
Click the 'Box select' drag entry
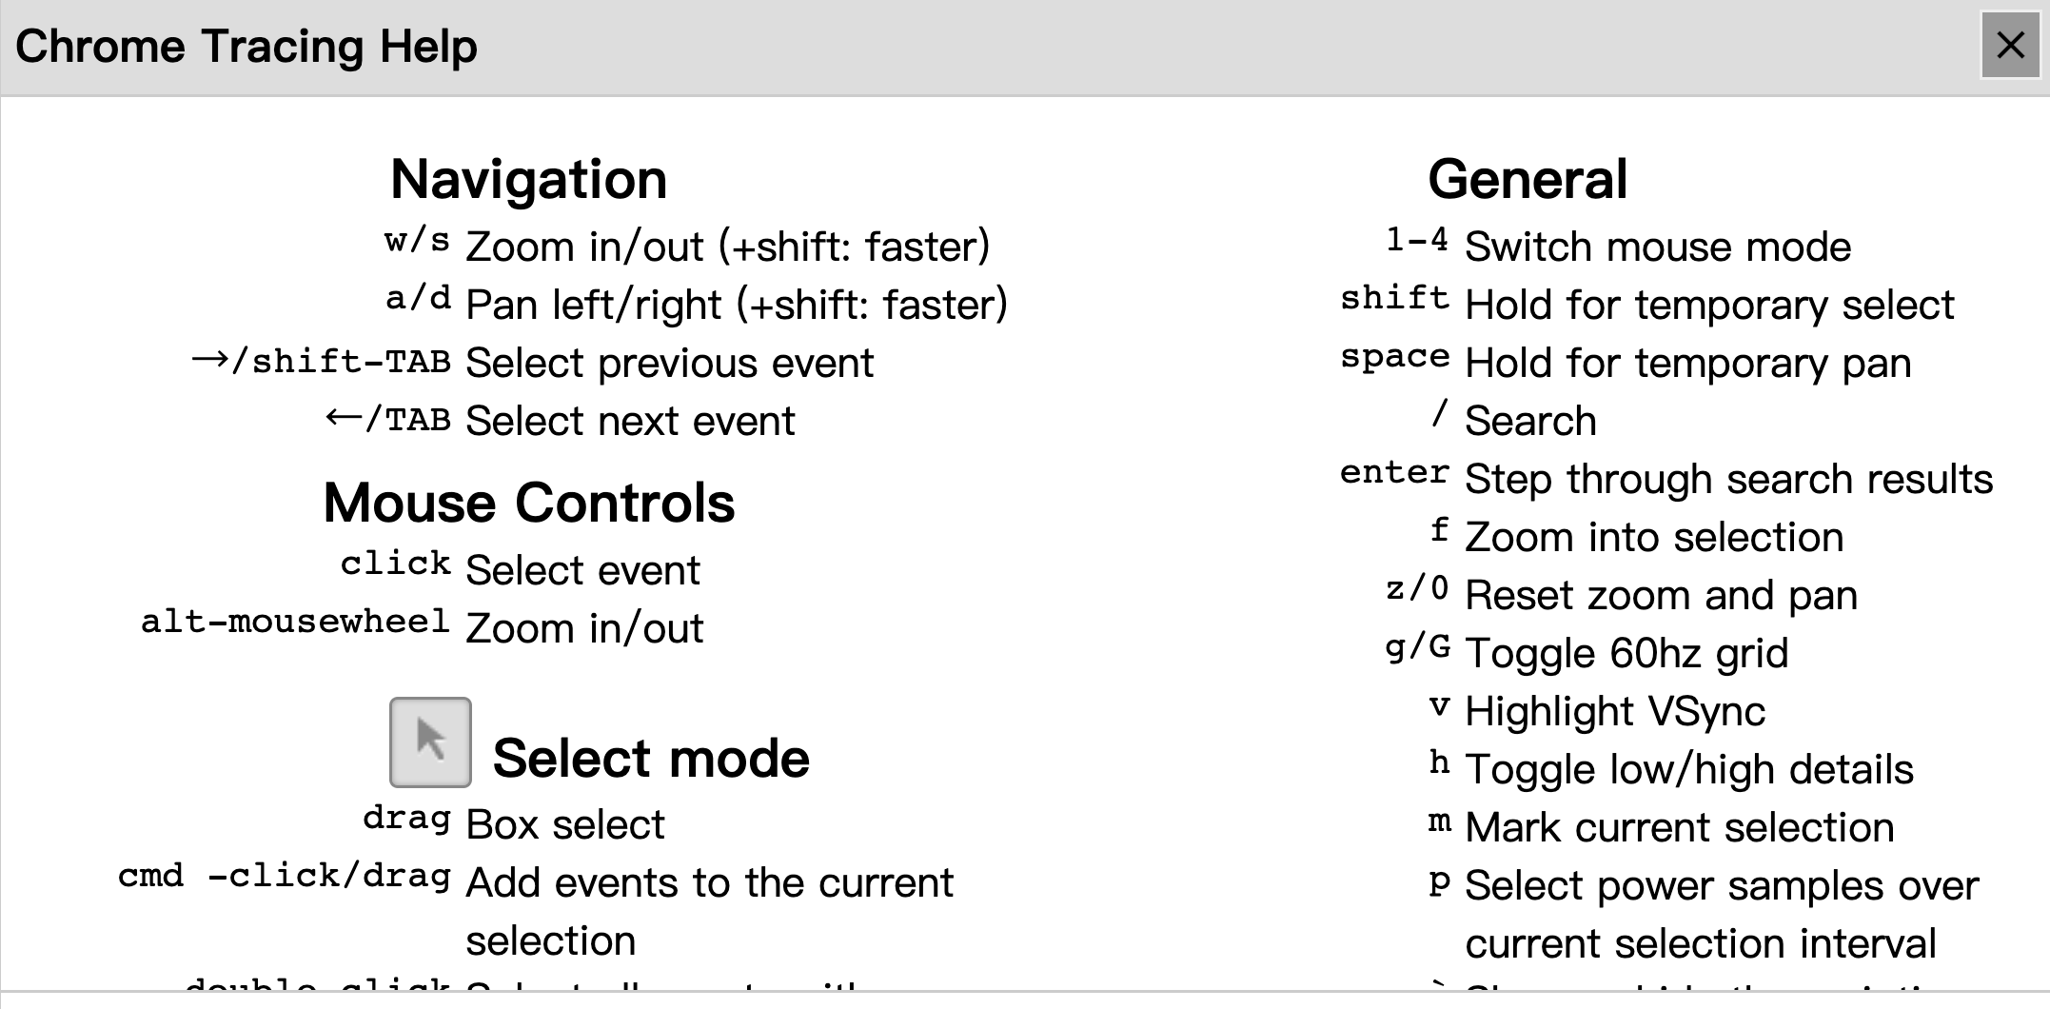(564, 825)
